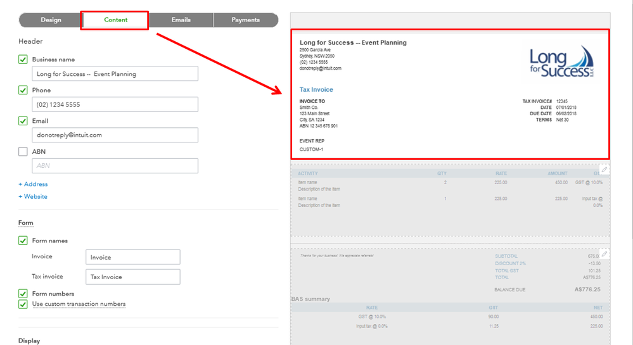Open the Payments tab
633x345 pixels.
point(245,20)
